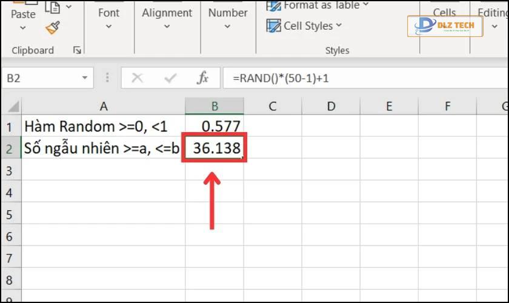Select row 7 header
The width and height of the screenshot is (509, 303).
pyautogui.click(x=11, y=258)
